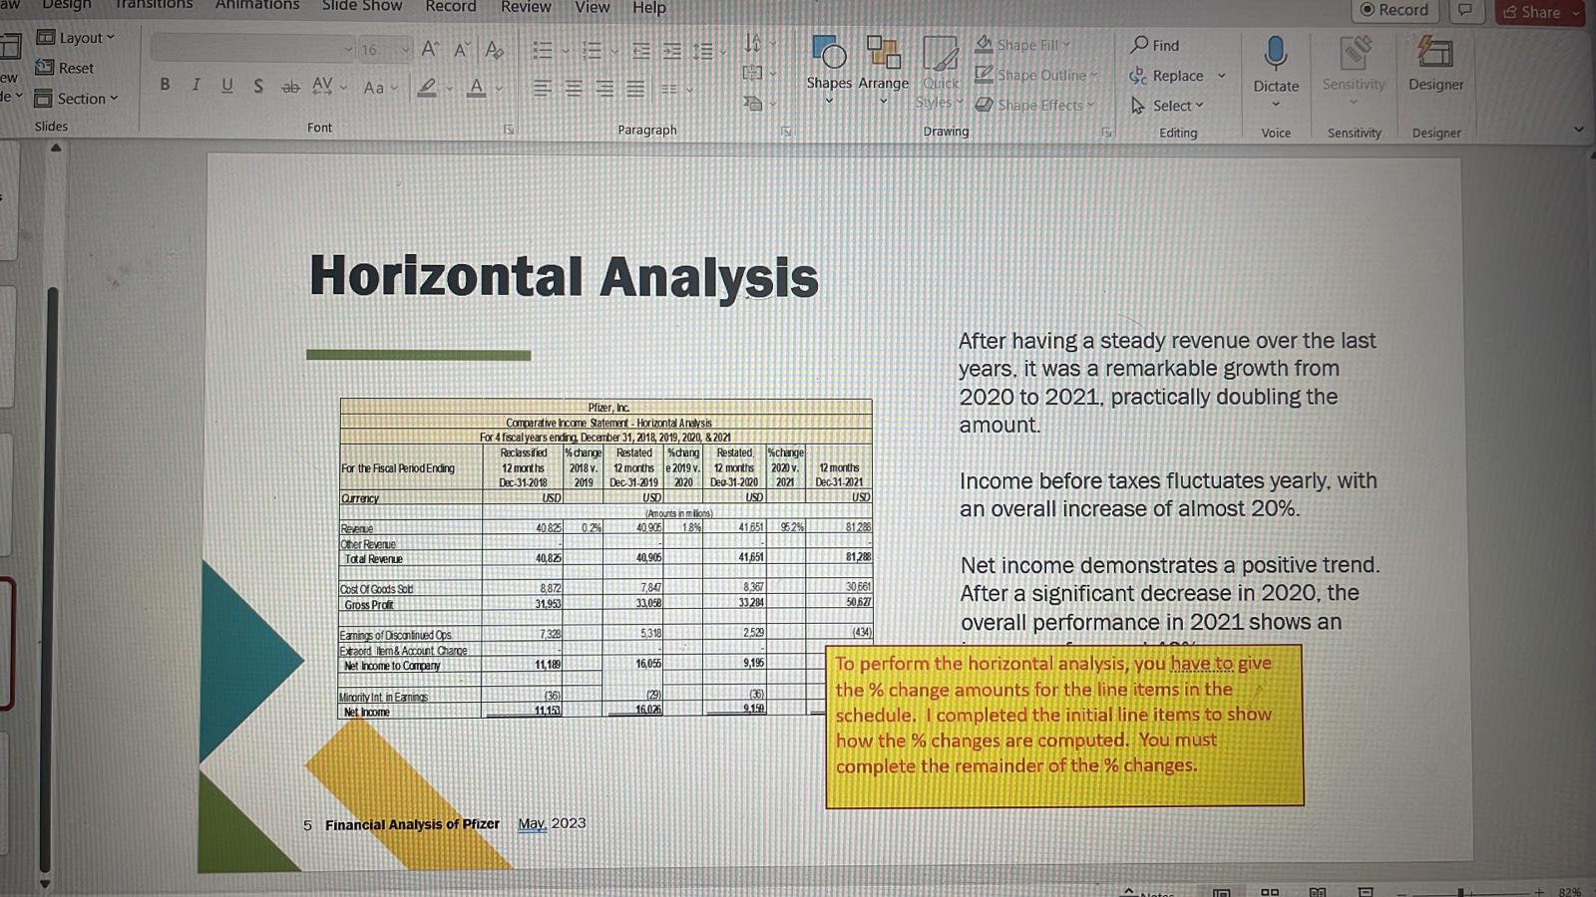
Task: Adjust the zoom slider
Action: 1458,890
